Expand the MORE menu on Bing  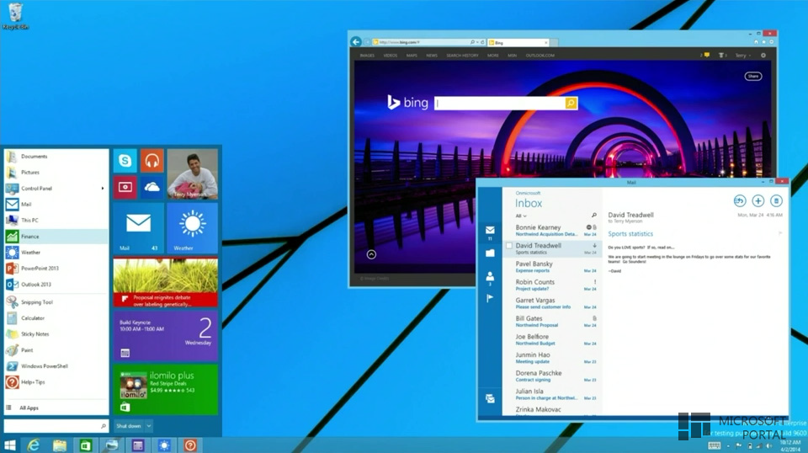pyautogui.click(x=493, y=55)
